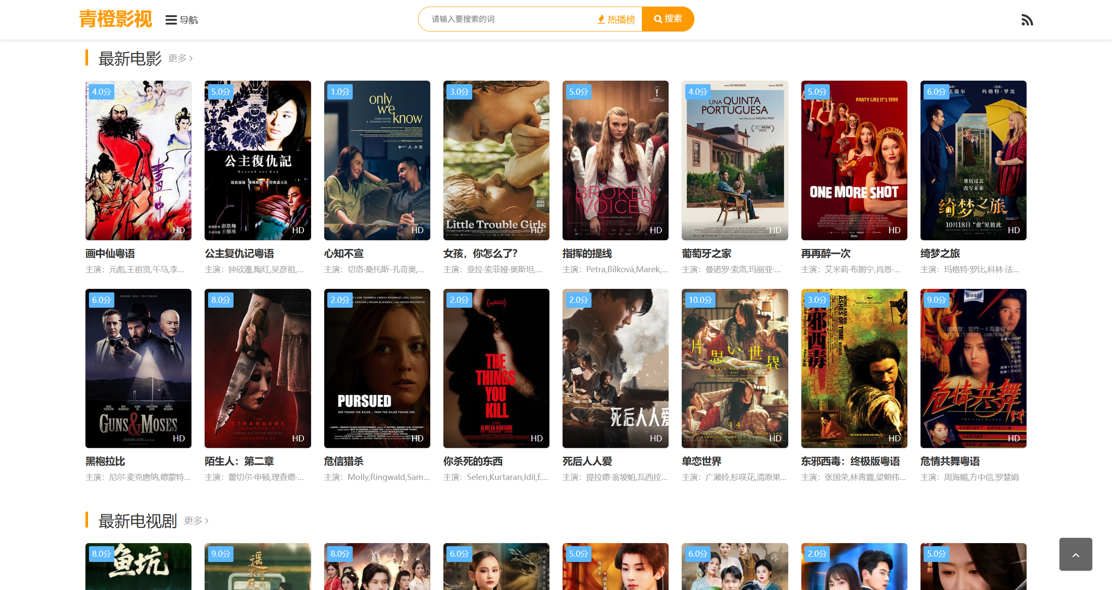The width and height of the screenshot is (1112, 590).
Task: Open the One More Shot poster
Action: tap(853, 160)
